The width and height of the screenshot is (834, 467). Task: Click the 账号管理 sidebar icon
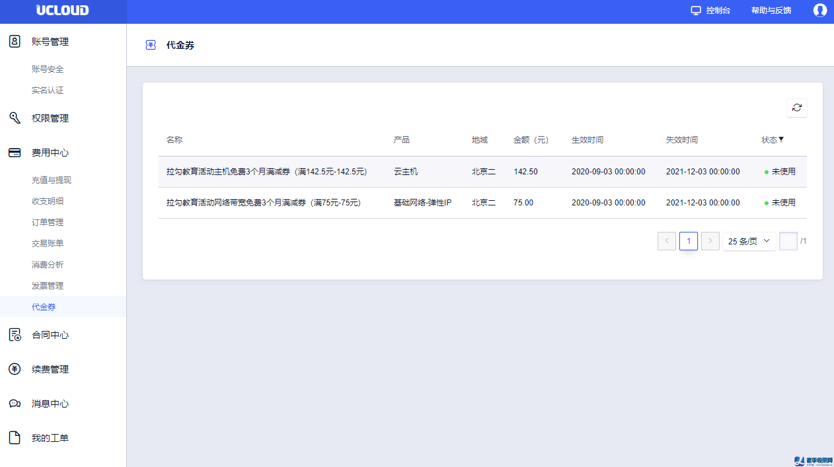15,42
